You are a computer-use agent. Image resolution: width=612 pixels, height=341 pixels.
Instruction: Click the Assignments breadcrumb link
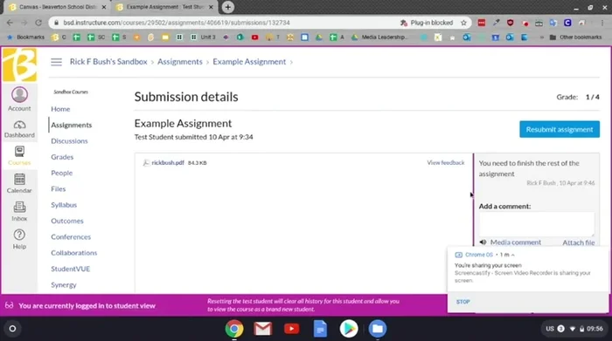pos(180,62)
